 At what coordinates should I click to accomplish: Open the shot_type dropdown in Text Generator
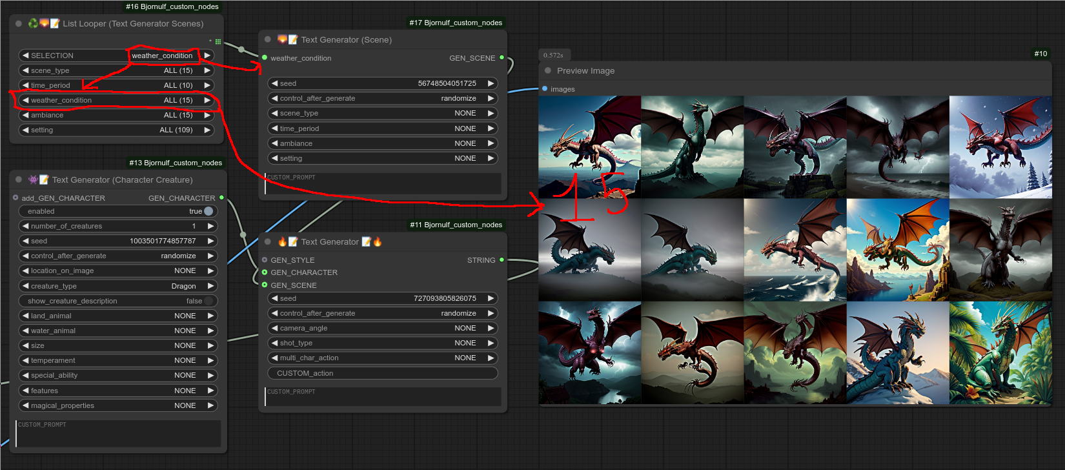382,343
